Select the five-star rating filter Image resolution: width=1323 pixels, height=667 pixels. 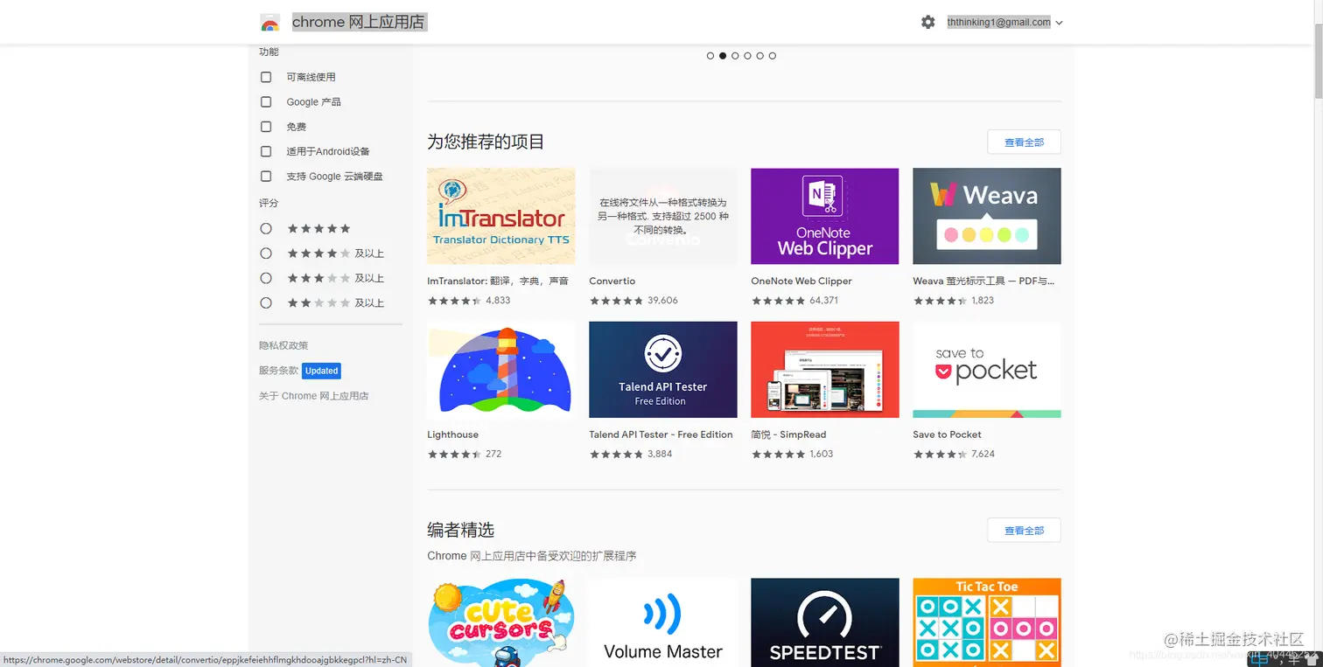[266, 228]
